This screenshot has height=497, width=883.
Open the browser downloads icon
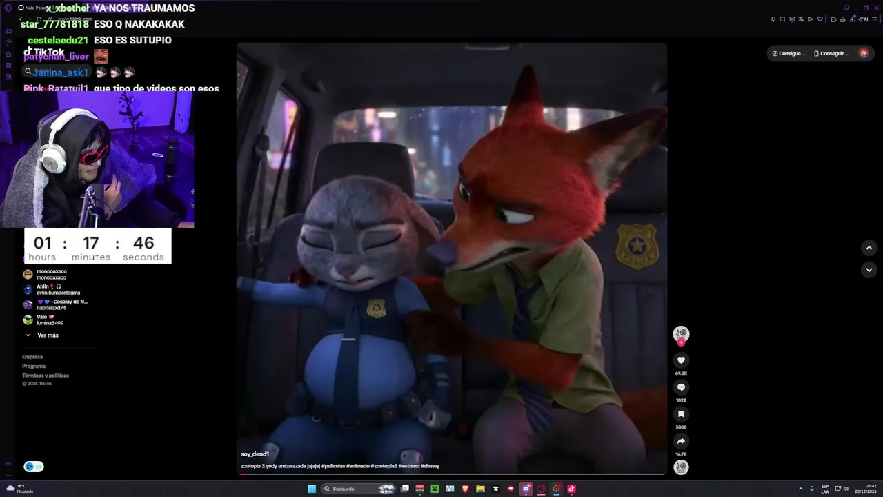pyautogui.click(x=852, y=19)
